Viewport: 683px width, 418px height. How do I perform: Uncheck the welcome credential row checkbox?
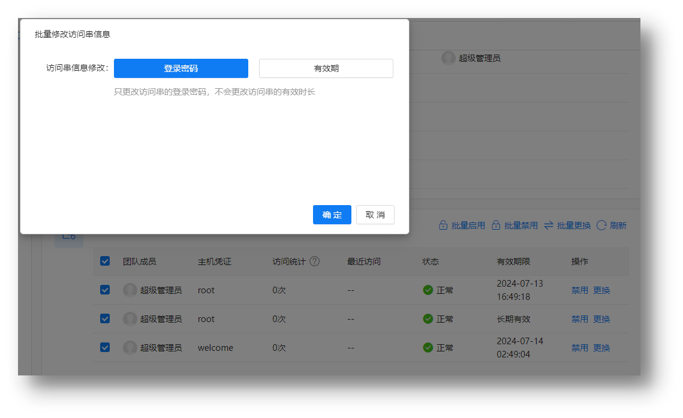(105, 348)
